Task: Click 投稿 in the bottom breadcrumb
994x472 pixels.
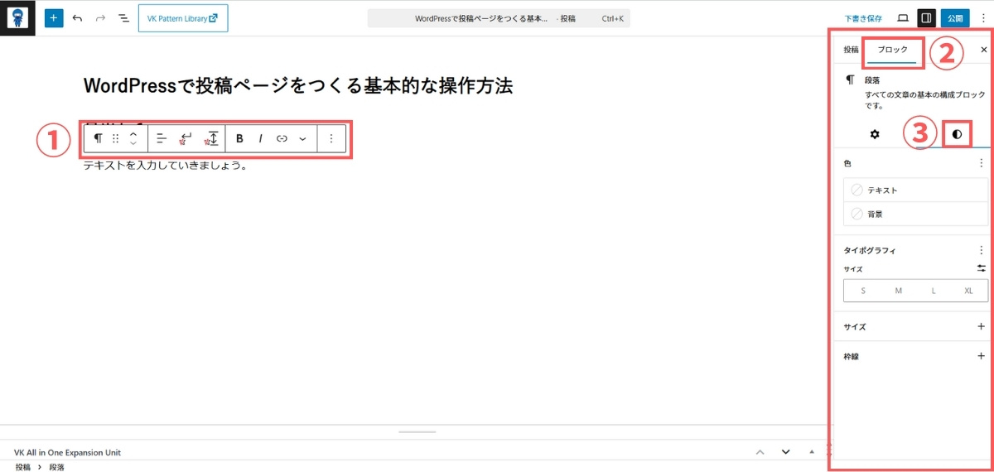Action: pos(22,467)
